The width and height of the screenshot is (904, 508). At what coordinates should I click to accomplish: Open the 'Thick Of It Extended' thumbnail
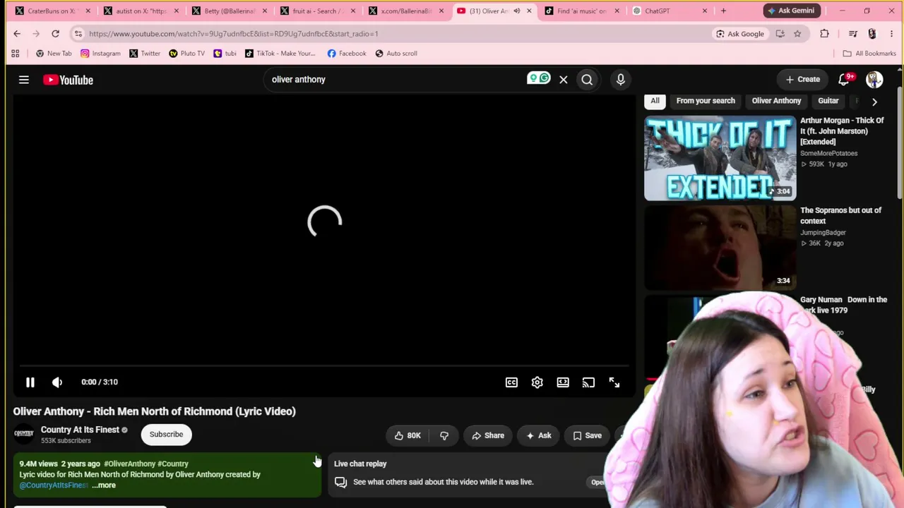tap(720, 158)
